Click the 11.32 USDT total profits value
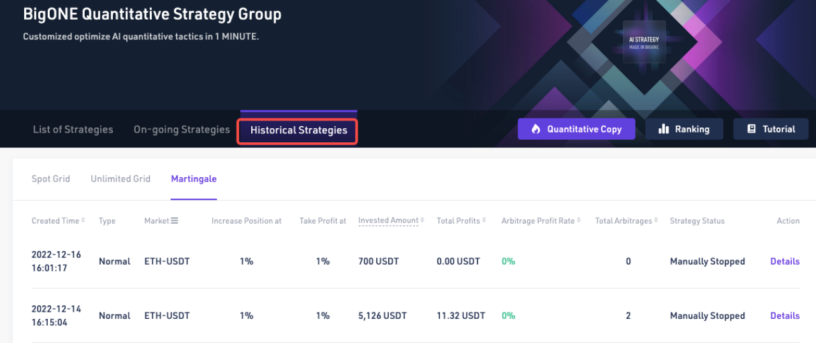This screenshot has height=343, width=816. point(461,316)
